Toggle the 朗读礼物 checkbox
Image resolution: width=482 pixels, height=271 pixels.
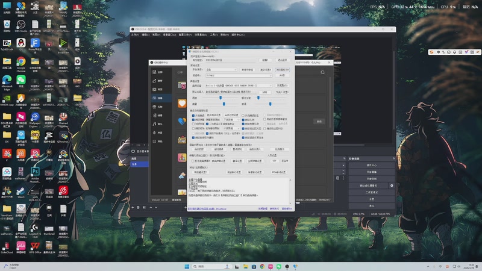[x=243, y=119]
